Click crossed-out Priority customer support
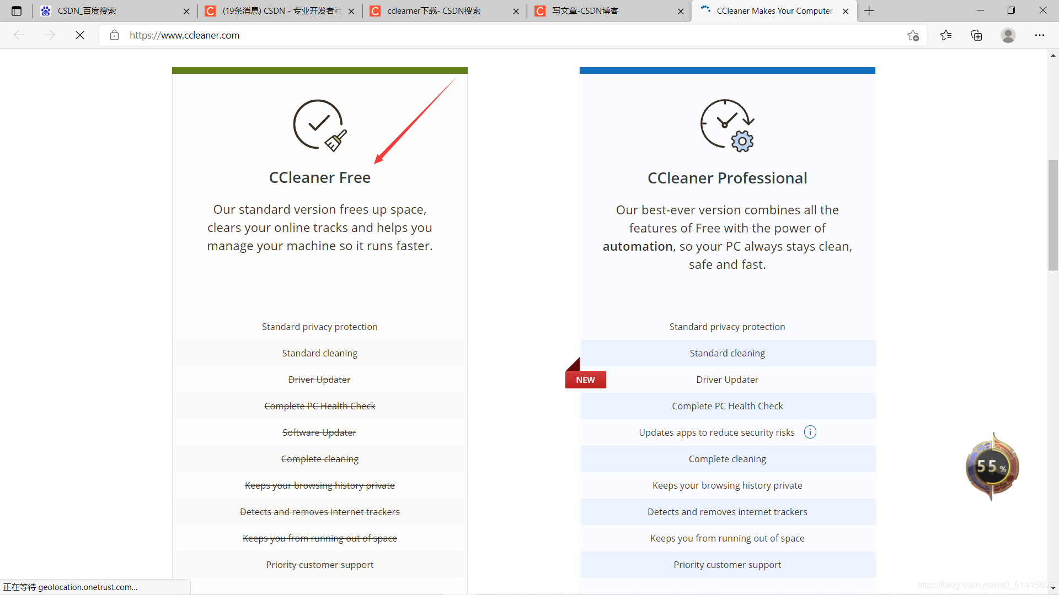Screen dimensions: 1059x595 click(320, 565)
